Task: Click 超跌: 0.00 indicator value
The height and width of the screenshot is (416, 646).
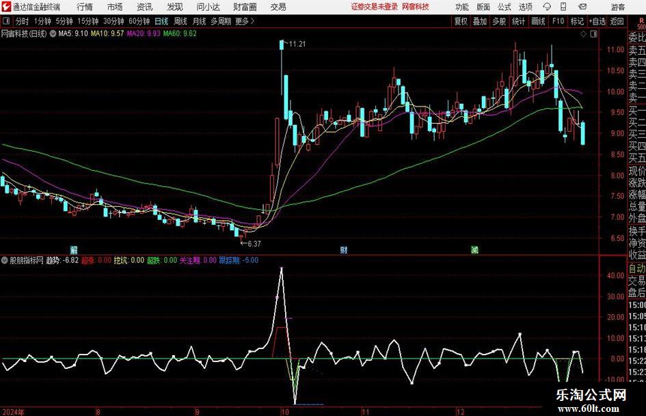Action: coord(162,260)
